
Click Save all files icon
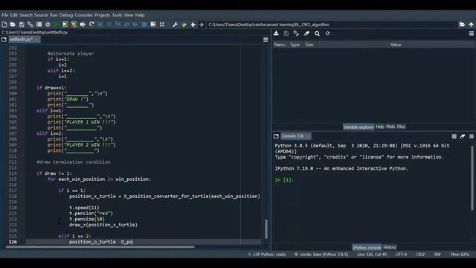(30, 25)
